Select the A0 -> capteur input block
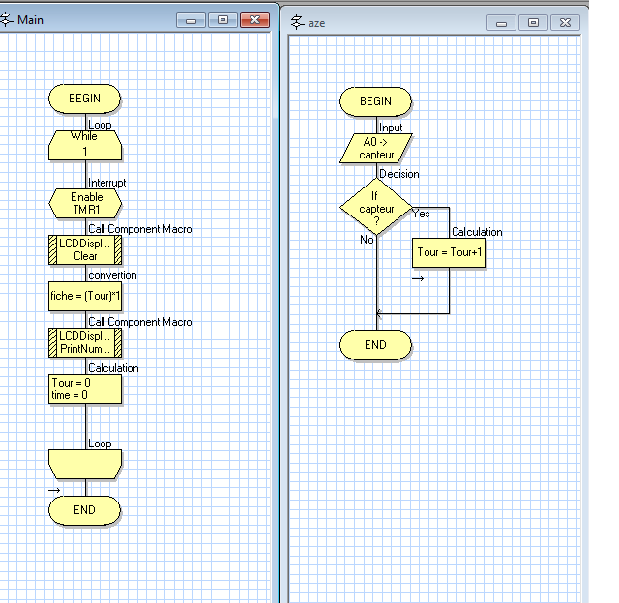619x603 pixels. point(376,148)
